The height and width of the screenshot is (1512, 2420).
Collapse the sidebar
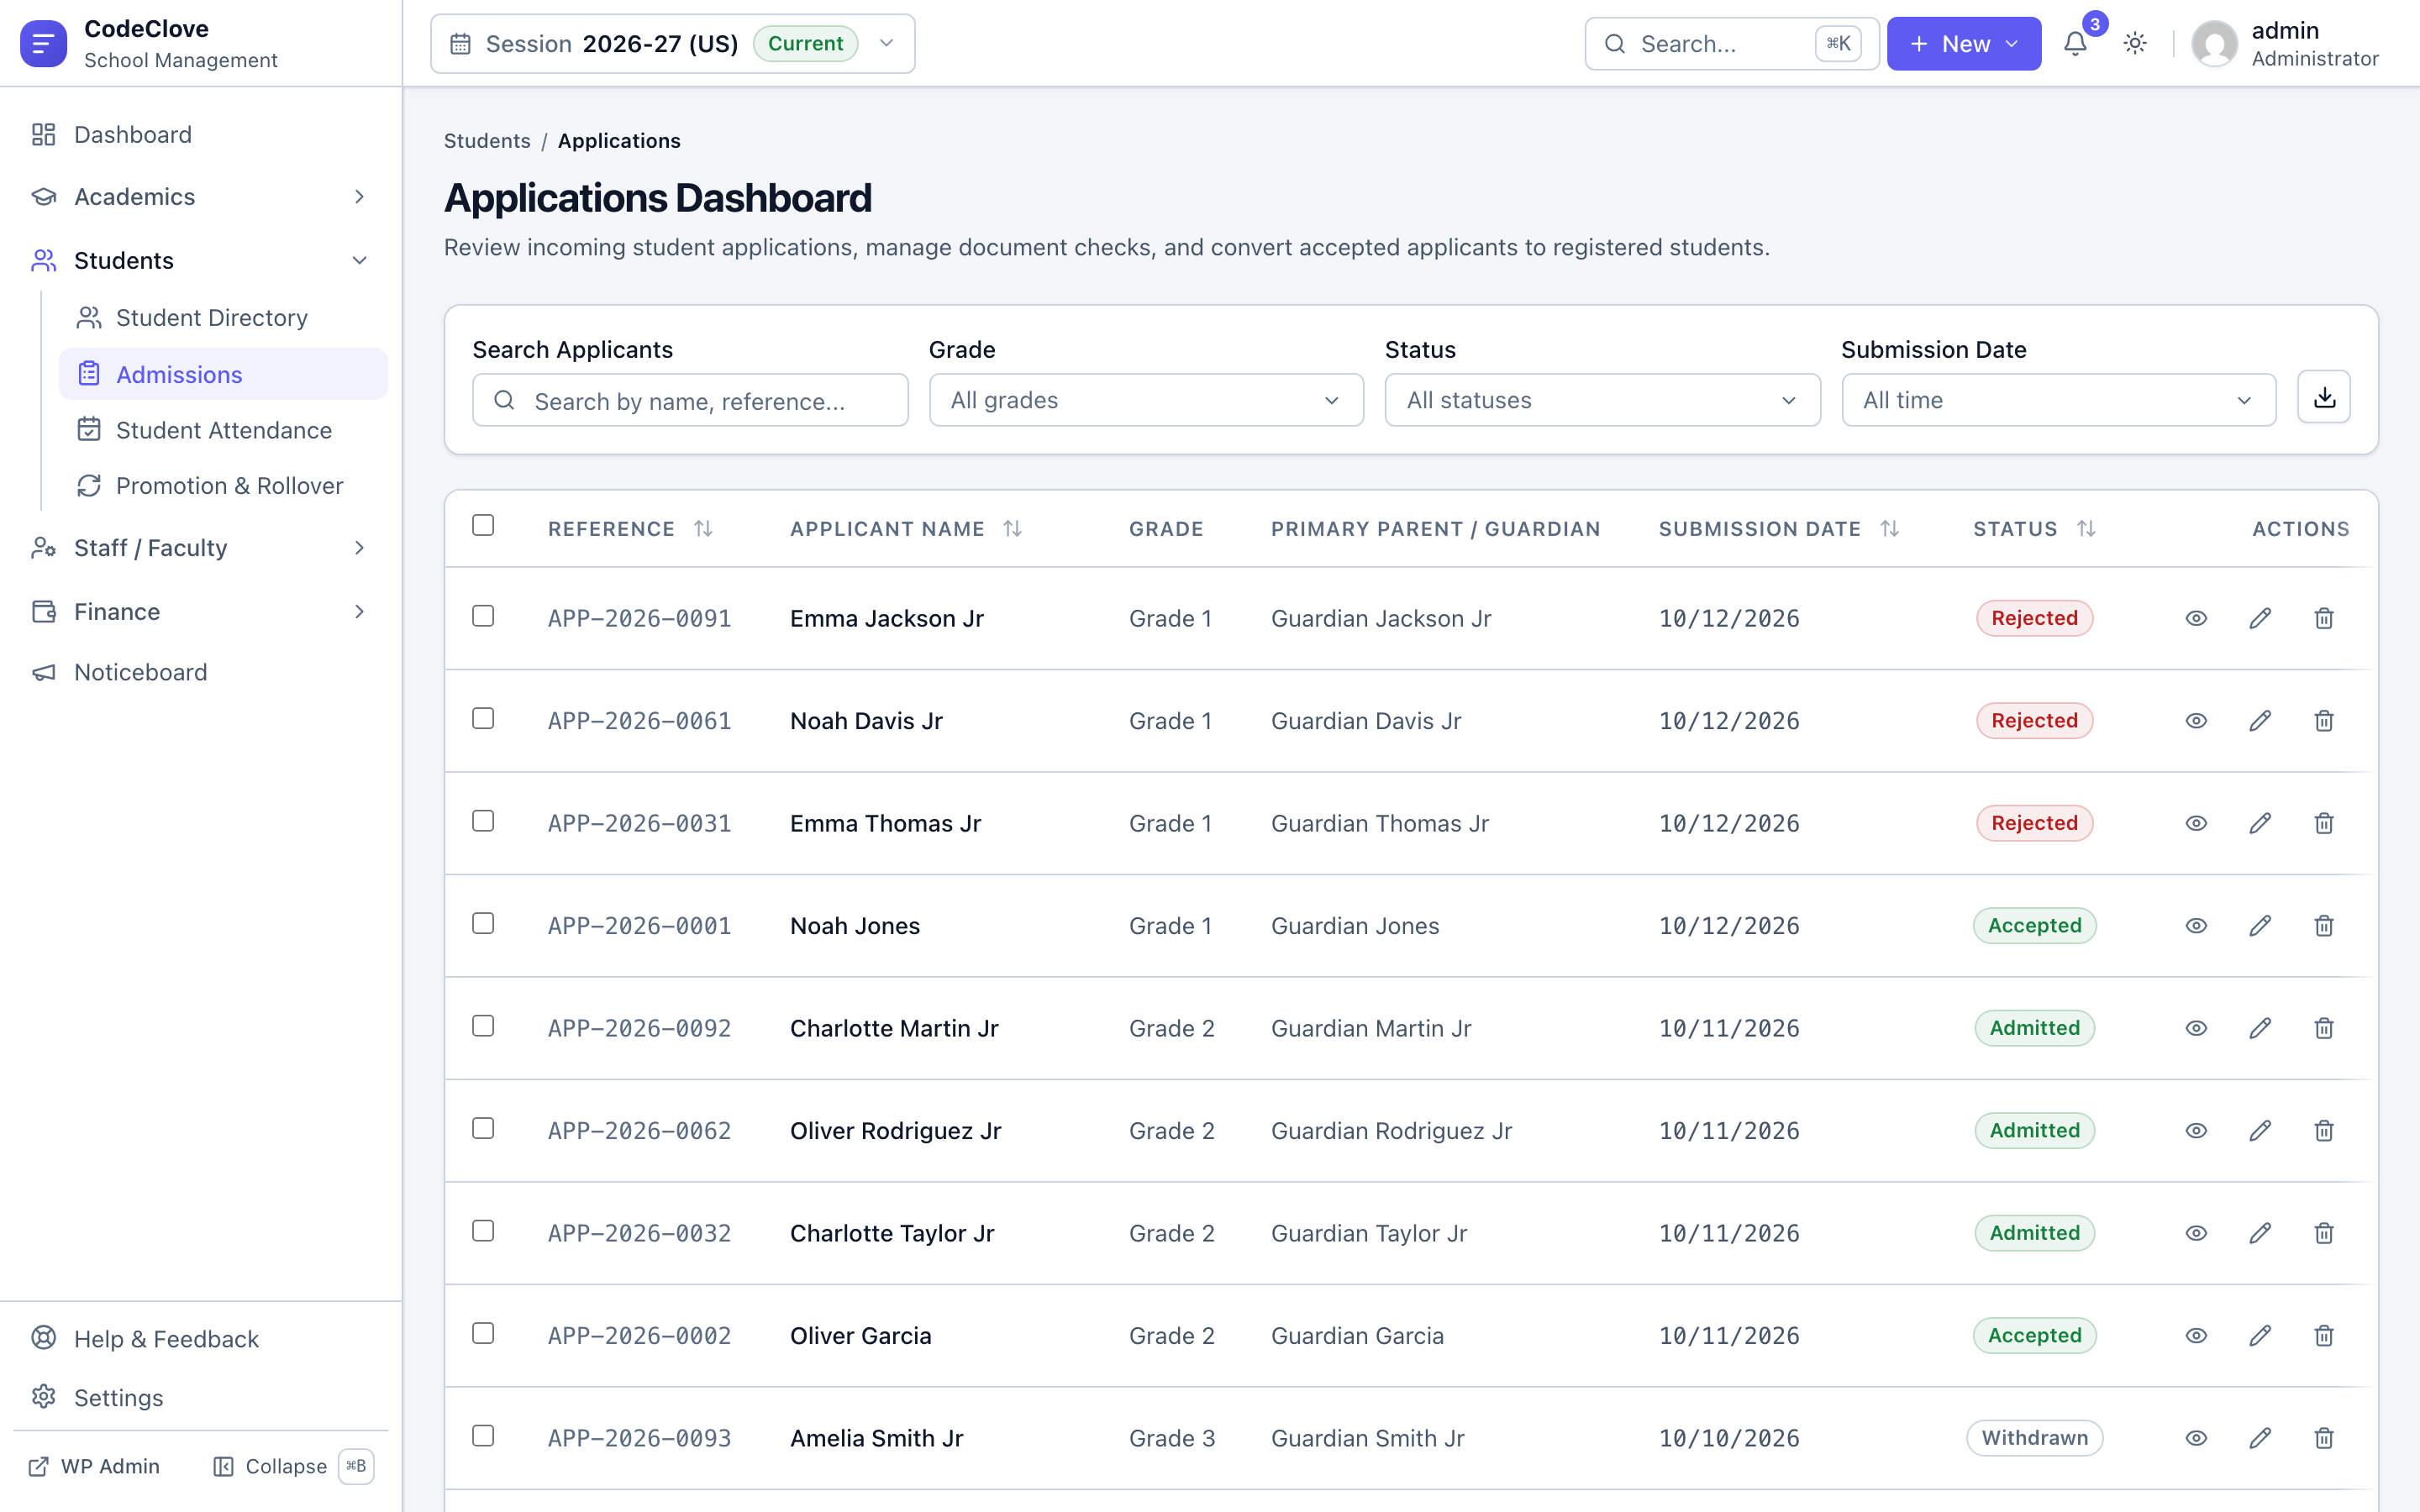click(x=292, y=1466)
